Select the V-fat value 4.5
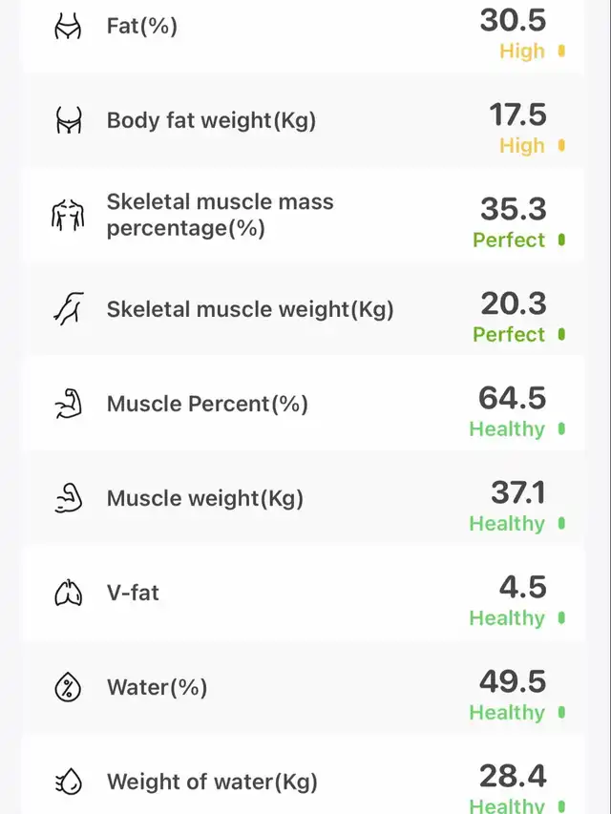The height and width of the screenshot is (814, 611). pyautogui.click(x=523, y=587)
